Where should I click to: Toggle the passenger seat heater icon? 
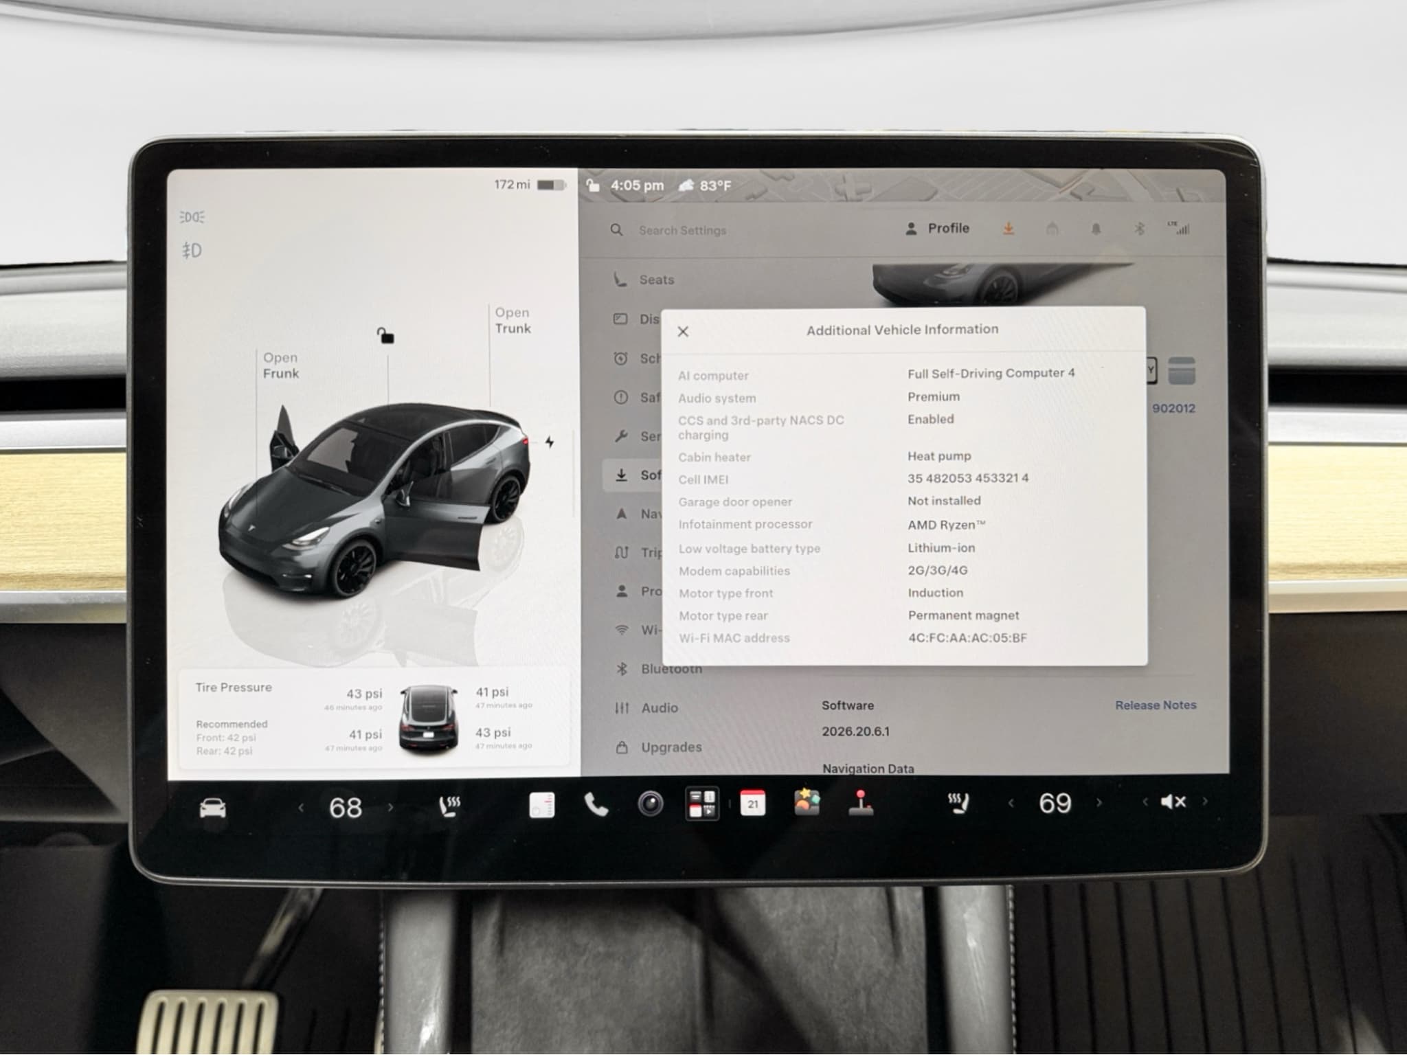pyautogui.click(x=958, y=802)
